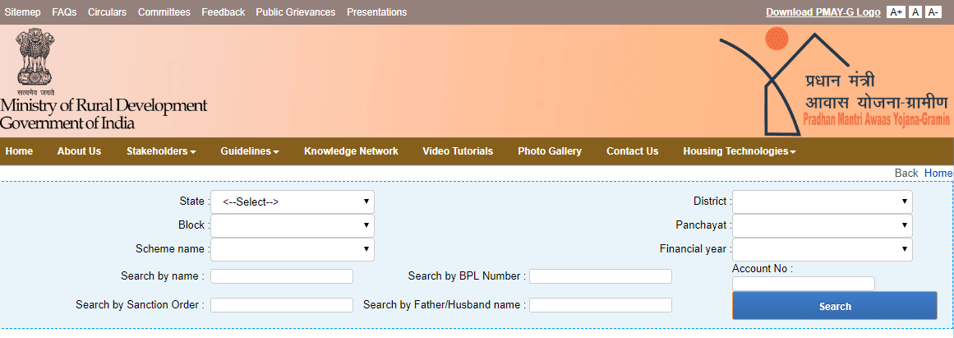Focus the Search by Father/Husband name field
954x338 pixels.
coord(601,305)
